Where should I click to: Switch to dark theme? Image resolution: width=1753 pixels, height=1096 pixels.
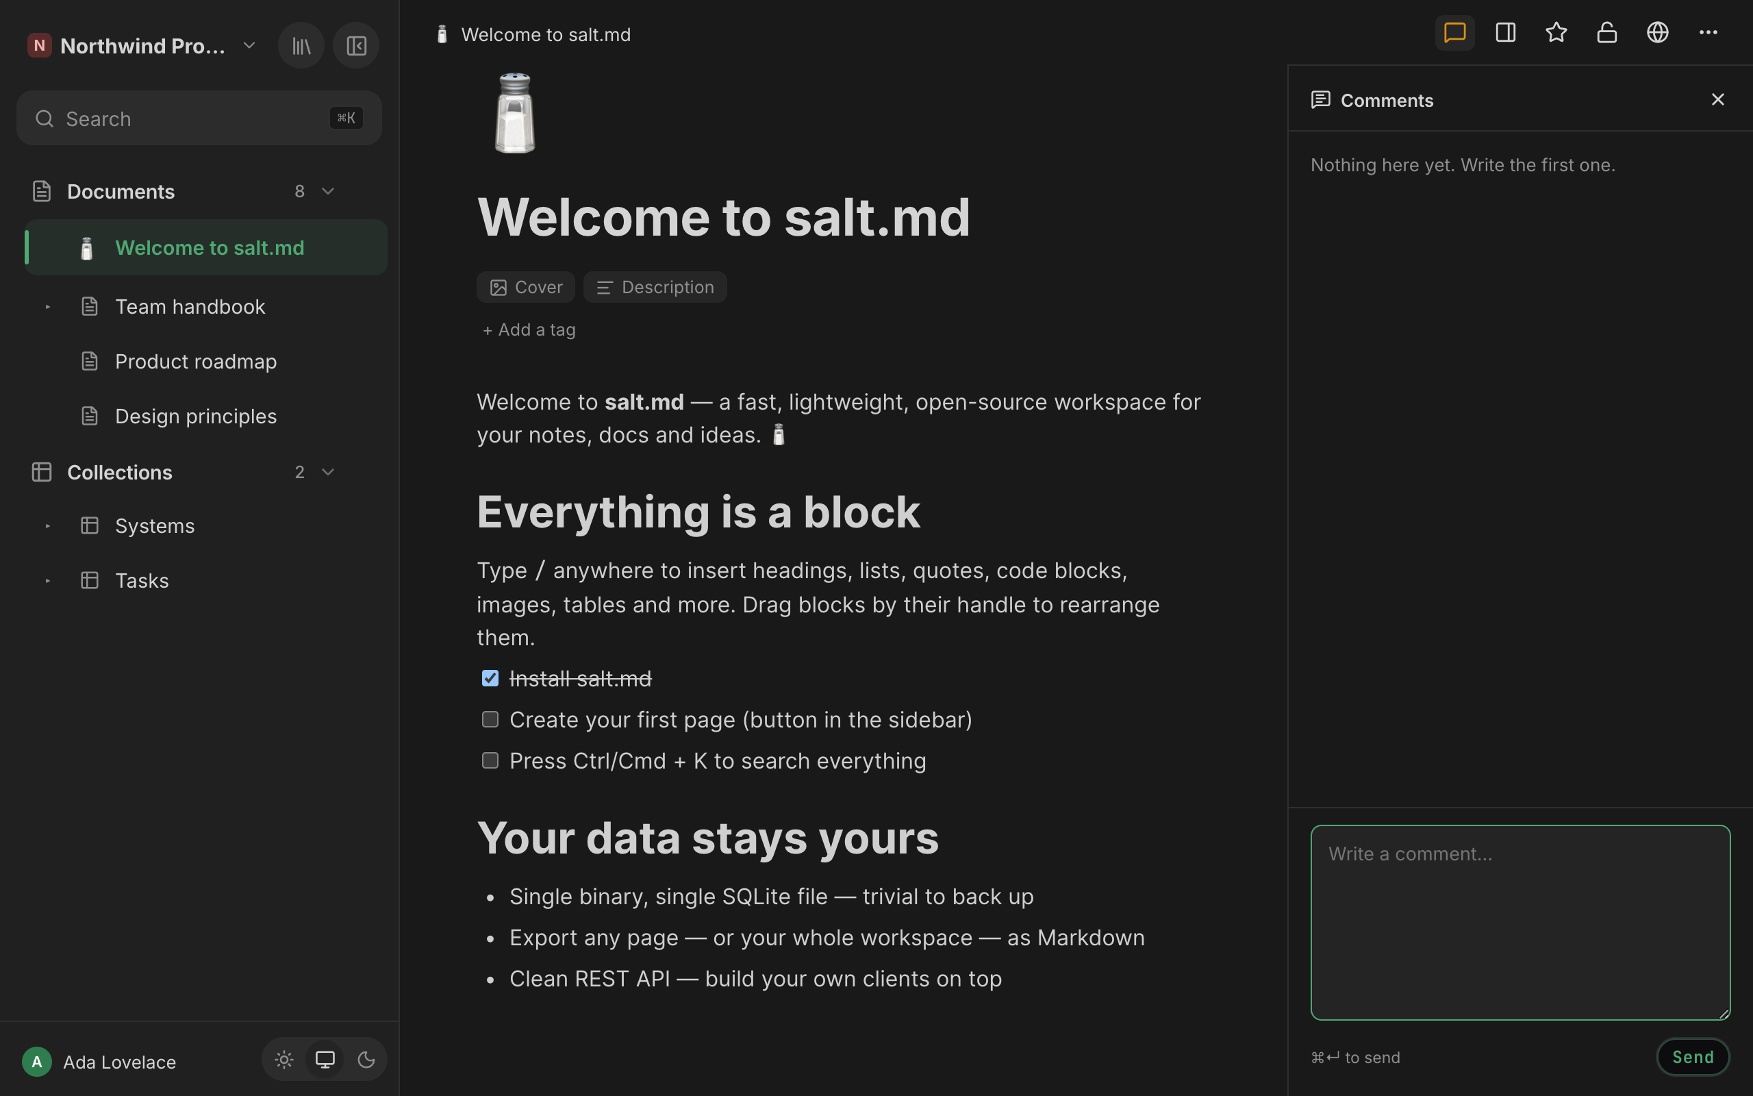(x=366, y=1060)
